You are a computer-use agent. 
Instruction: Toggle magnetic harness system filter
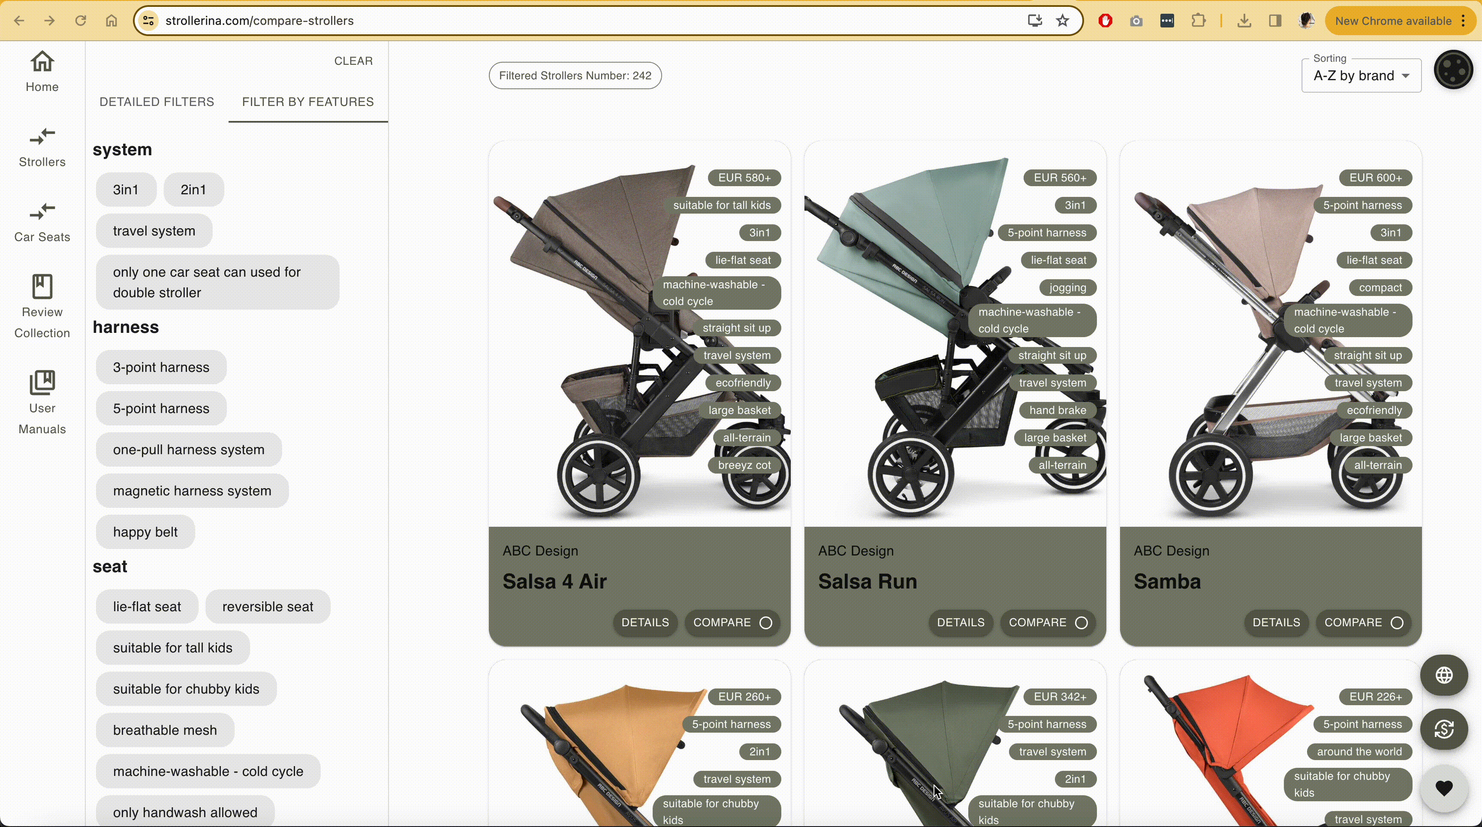pyautogui.click(x=192, y=491)
